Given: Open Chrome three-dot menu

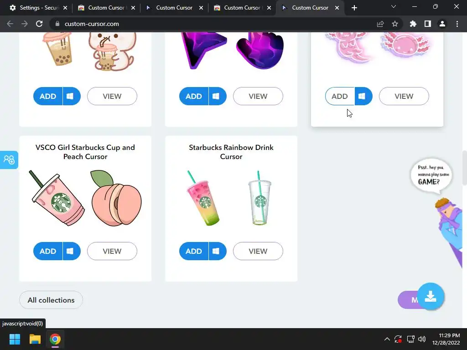Looking at the screenshot, I should [457, 24].
